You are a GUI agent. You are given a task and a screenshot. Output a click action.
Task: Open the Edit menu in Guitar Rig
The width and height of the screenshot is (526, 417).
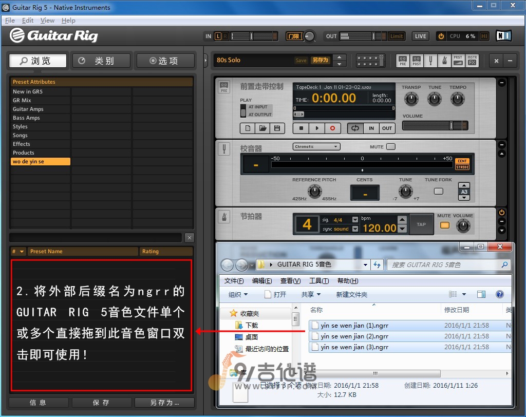(x=28, y=21)
